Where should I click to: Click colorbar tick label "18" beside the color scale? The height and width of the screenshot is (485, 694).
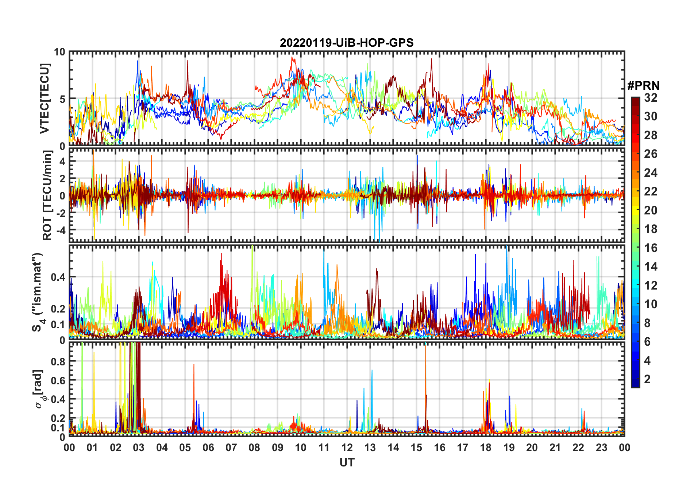[x=651, y=229]
